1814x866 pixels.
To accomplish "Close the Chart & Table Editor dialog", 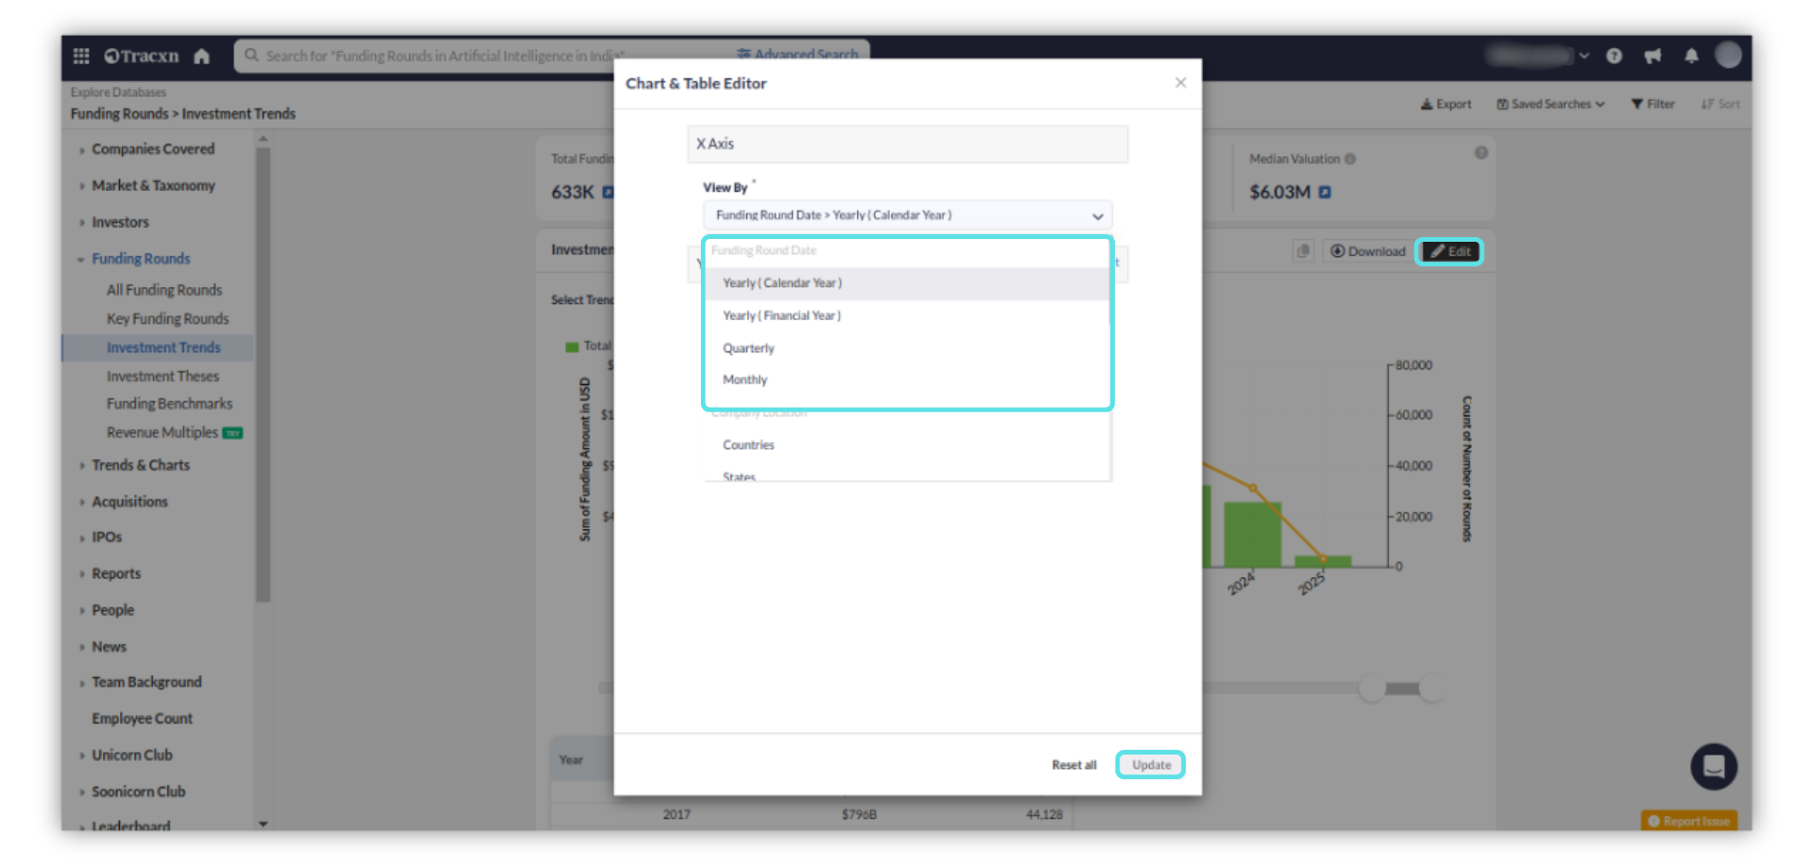I will [1180, 83].
